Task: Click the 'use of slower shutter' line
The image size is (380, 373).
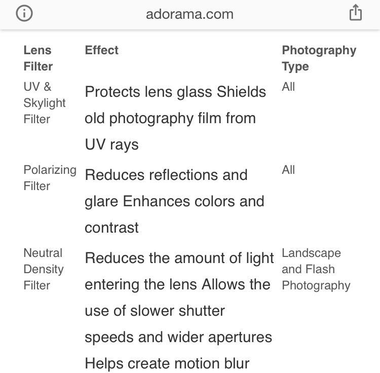Action: (x=155, y=311)
